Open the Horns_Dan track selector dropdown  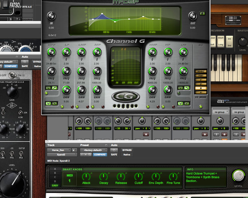click(x=59, y=150)
